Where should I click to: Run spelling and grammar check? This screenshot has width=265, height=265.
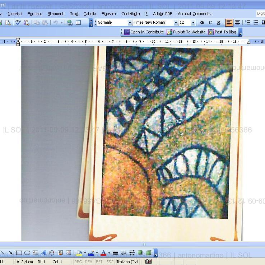tap(18, 23)
